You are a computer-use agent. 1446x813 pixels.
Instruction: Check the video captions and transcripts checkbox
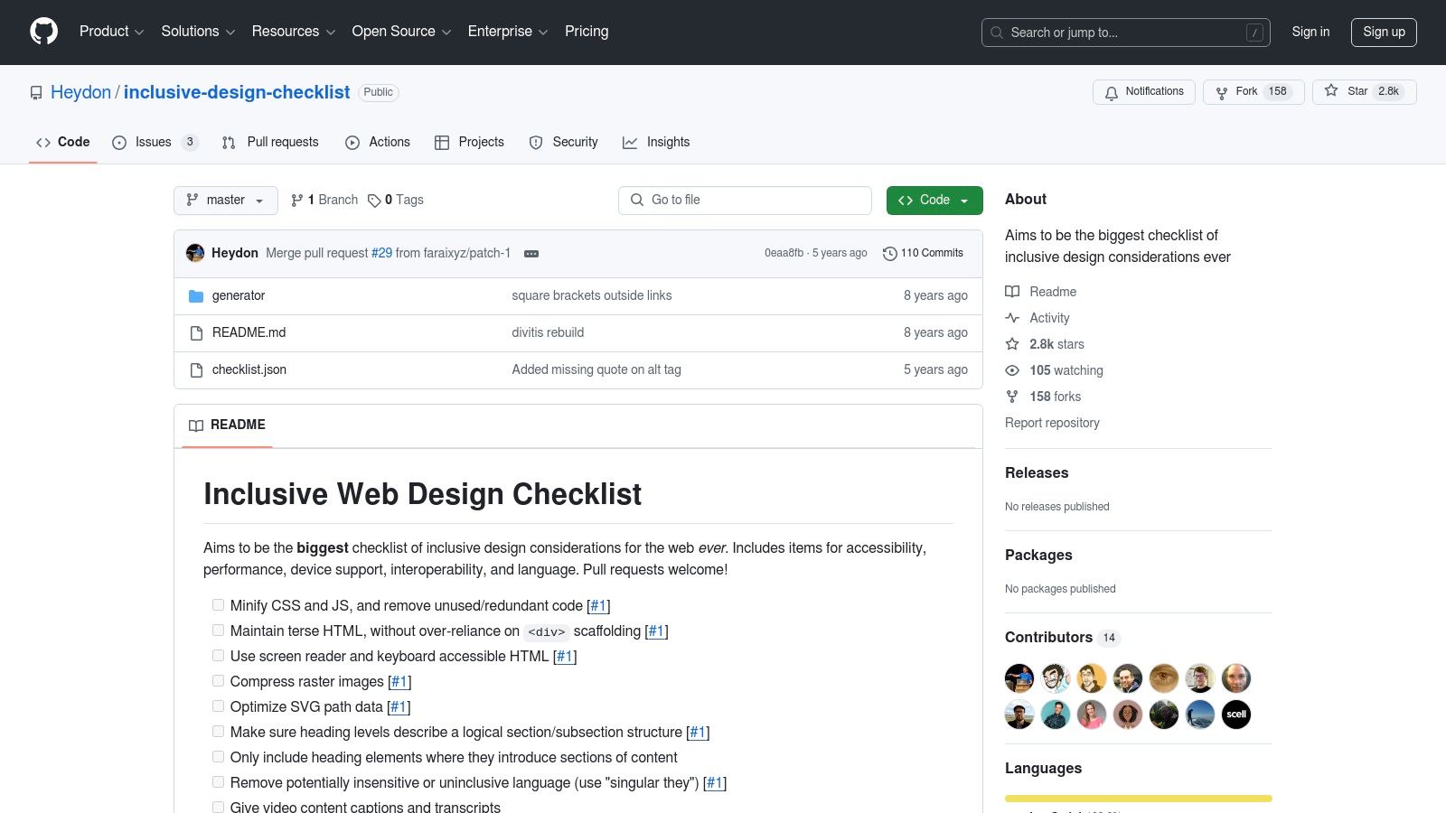[x=218, y=807]
